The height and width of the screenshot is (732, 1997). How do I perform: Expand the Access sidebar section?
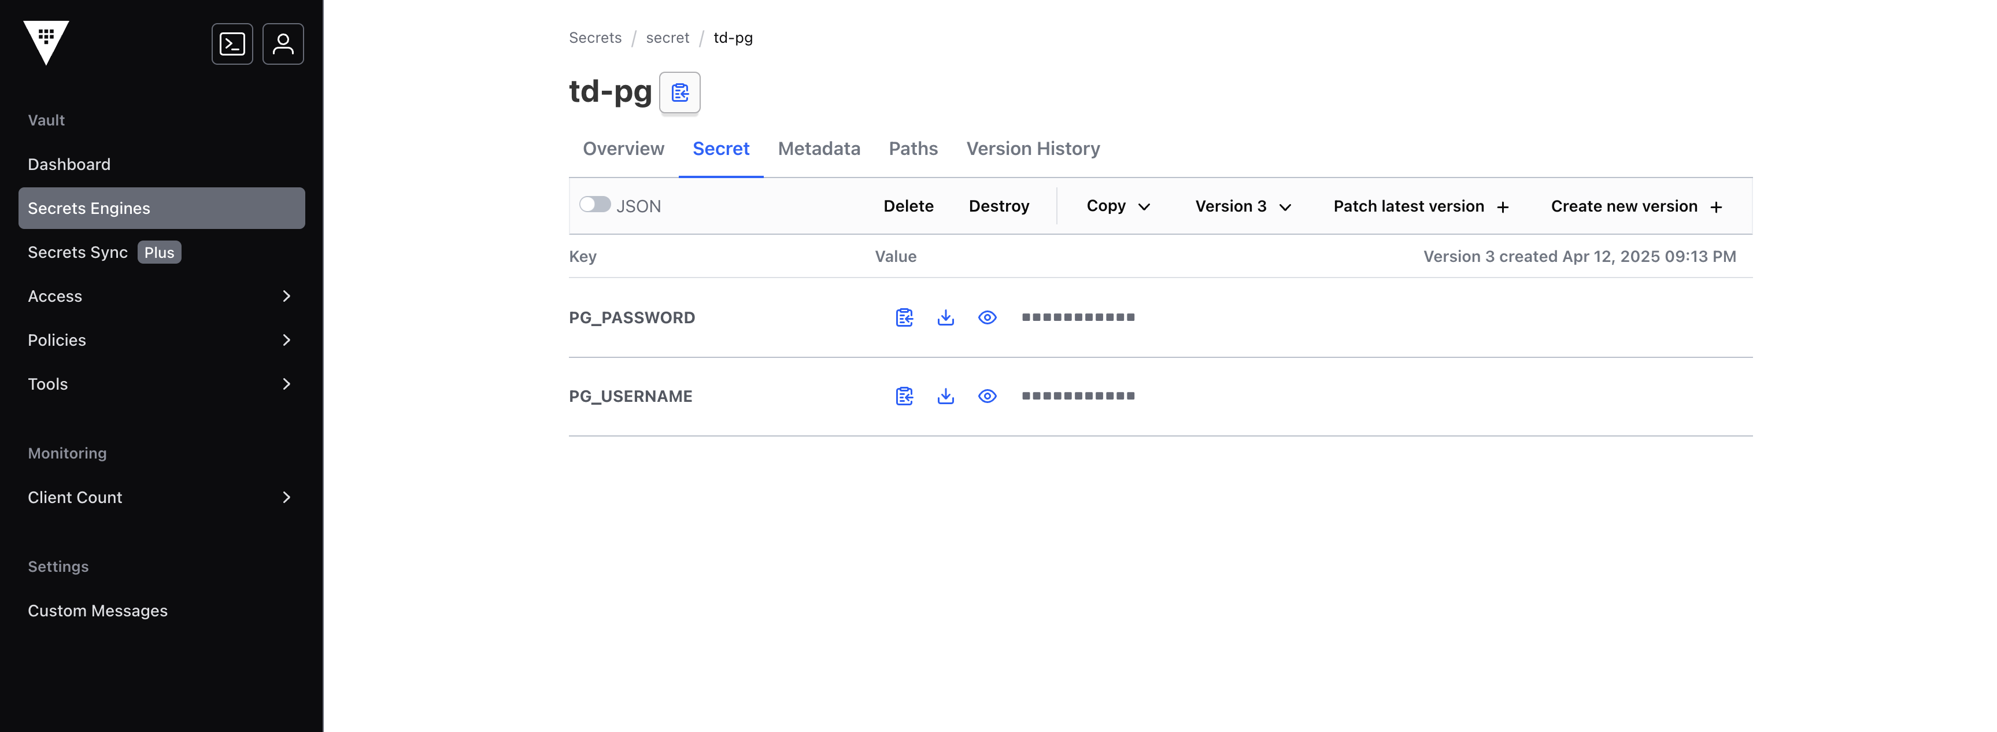161,296
